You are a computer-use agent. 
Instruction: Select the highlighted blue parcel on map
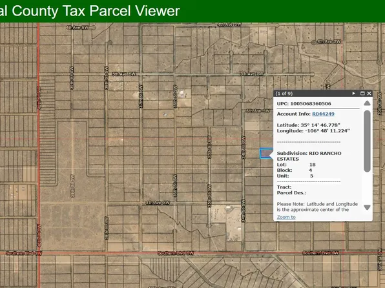266,154
